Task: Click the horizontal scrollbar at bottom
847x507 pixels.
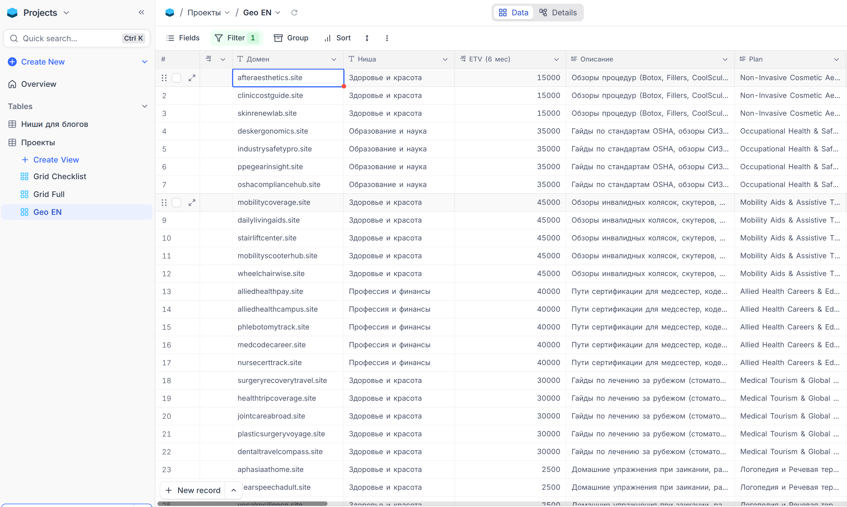Action: [242, 504]
